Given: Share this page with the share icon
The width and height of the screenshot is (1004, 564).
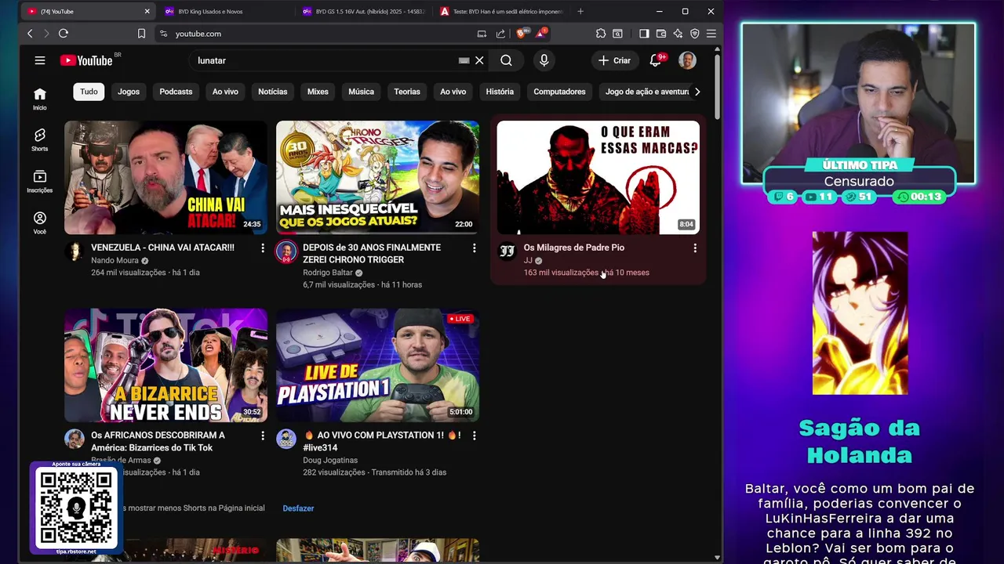Looking at the screenshot, I should click(x=500, y=34).
